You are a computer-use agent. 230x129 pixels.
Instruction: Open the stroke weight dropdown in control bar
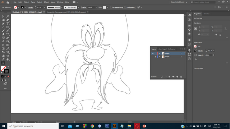[45, 7]
